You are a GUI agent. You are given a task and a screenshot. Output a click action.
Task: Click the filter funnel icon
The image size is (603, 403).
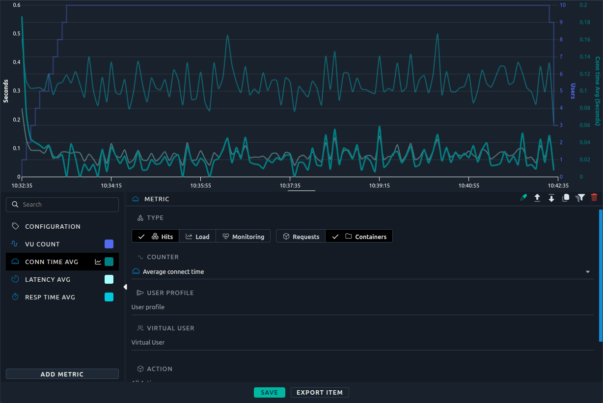pos(580,197)
